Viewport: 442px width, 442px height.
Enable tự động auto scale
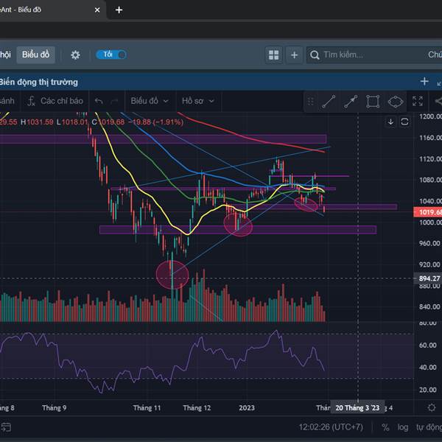428,427
